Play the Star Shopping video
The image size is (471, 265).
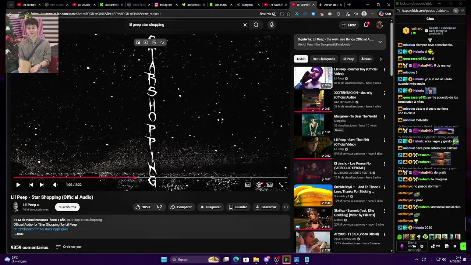click(18, 185)
